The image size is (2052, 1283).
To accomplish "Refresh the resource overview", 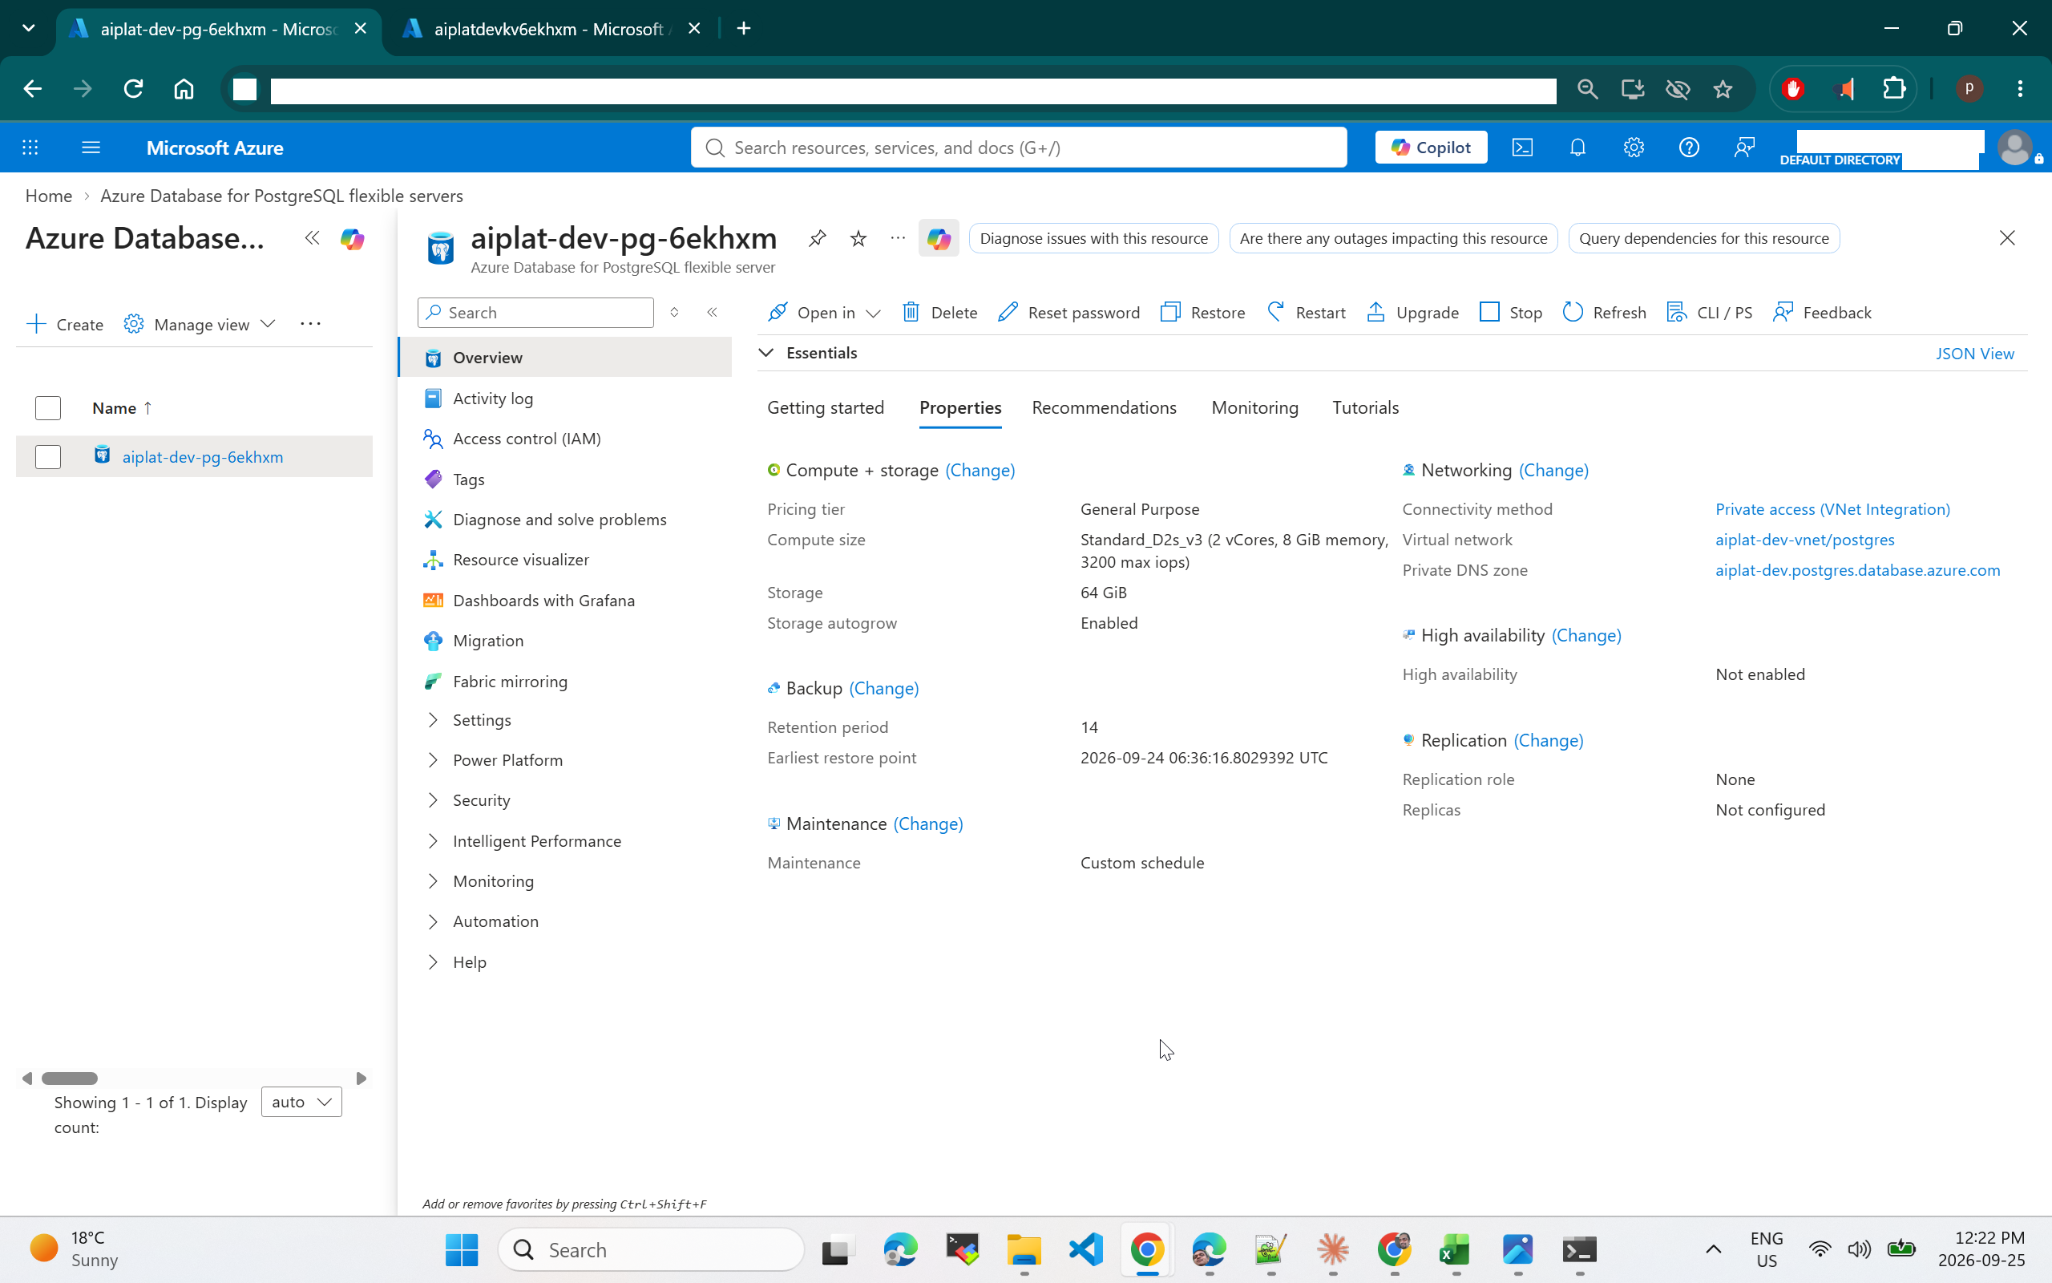I will tap(1604, 312).
